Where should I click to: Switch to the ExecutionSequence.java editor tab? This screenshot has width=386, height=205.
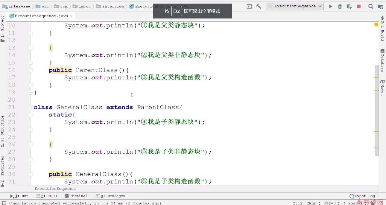point(39,16)
